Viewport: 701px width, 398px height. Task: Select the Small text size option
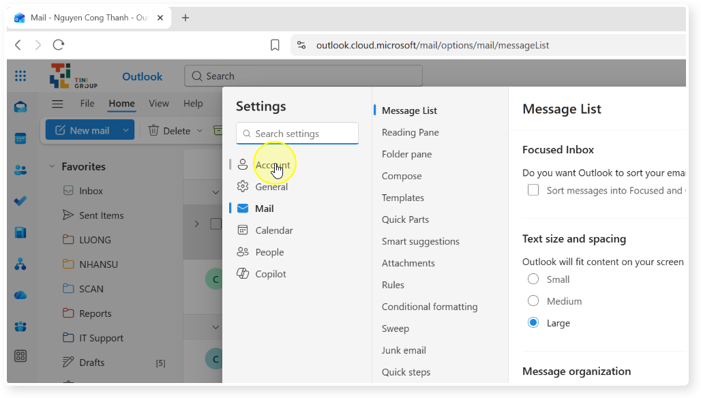point(533,279)
